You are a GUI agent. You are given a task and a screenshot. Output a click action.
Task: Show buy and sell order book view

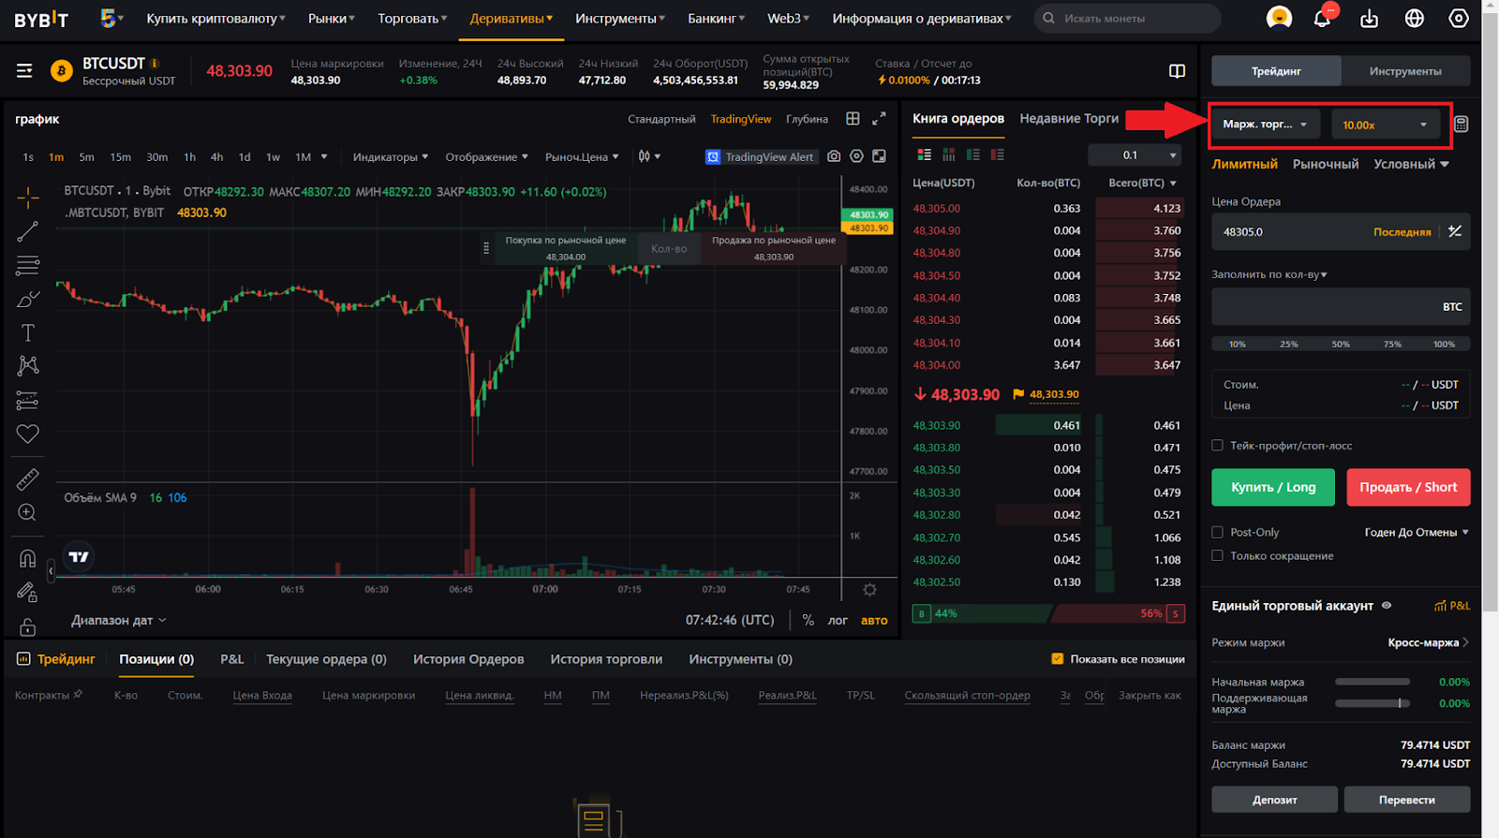tap(925, 154)
